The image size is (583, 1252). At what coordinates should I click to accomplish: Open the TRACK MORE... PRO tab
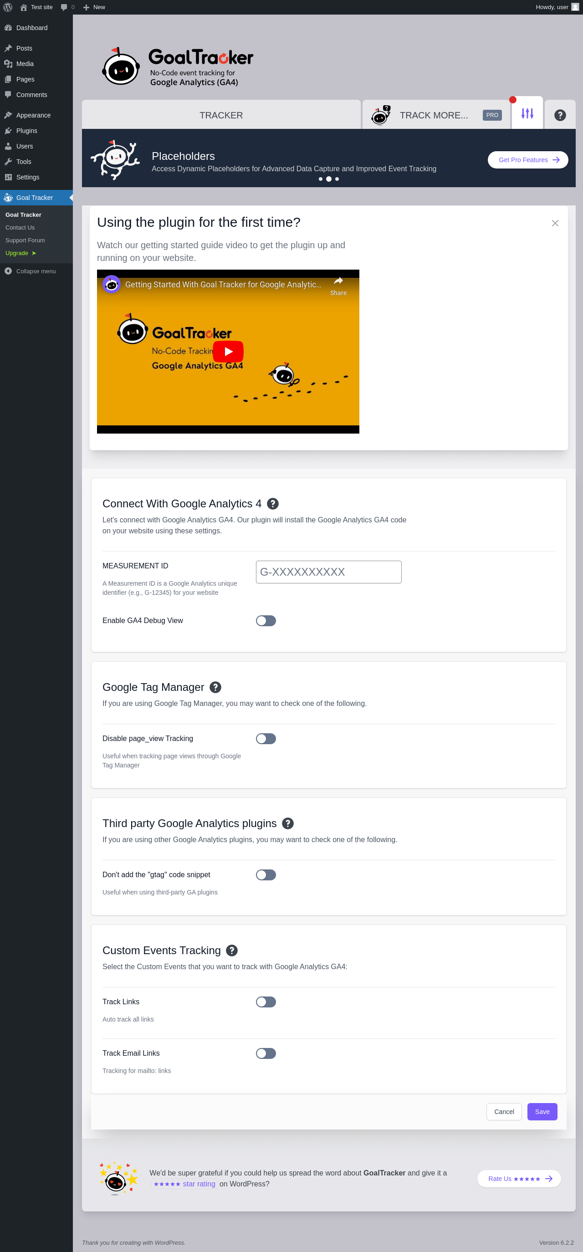pyautogui.click(x=437, y=115)
